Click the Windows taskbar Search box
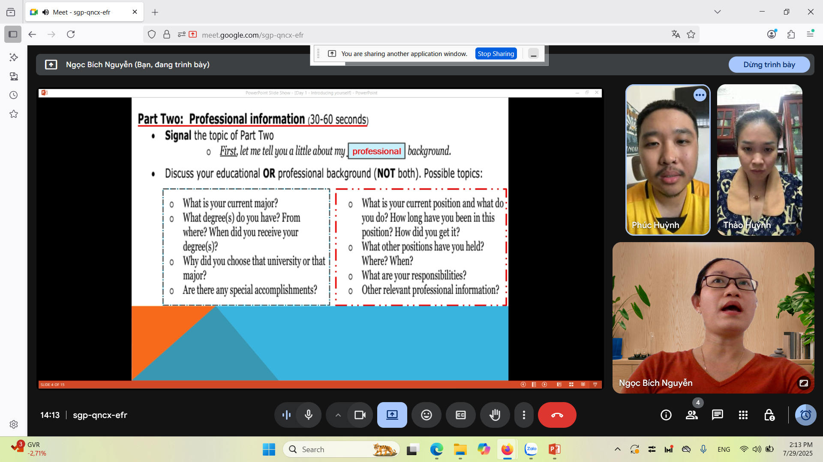 [330, 449]
